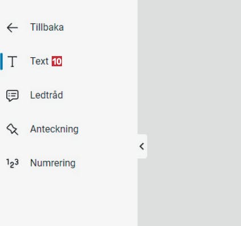Click blank sidebar space above Tillbaka
Image resolution: width=241 pixels, height=226 pixels.
click(68, 10)
